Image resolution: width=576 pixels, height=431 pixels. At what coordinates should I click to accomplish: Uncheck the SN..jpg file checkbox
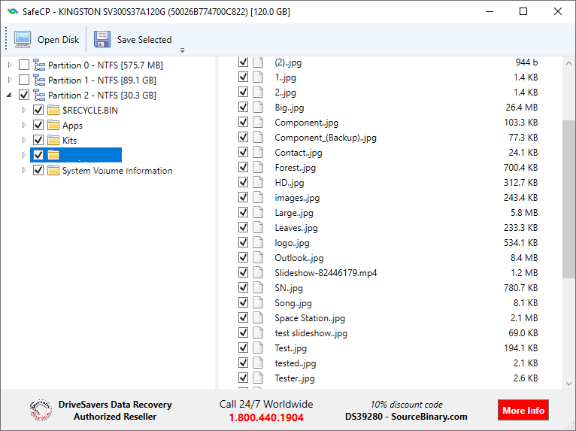click(243, 287)
